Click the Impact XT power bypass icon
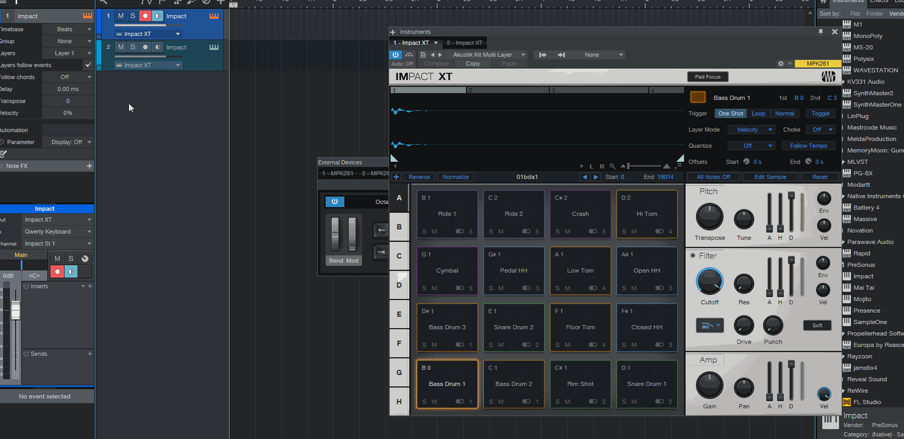Viewport: 904px width, 439px height. (395, 55)
